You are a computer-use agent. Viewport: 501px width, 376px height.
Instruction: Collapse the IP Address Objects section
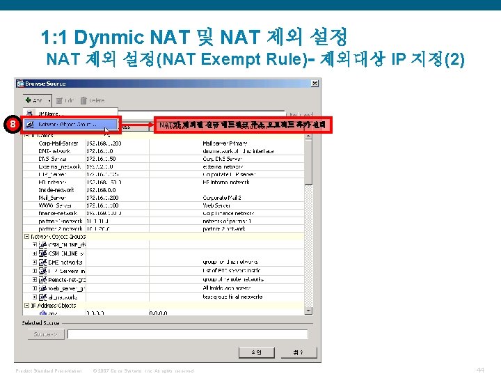(27, 306)
